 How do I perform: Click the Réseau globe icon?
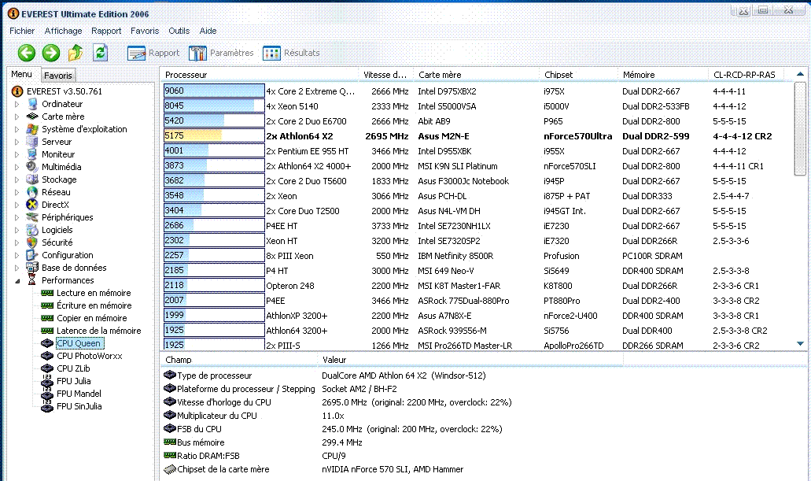point(32,192)
